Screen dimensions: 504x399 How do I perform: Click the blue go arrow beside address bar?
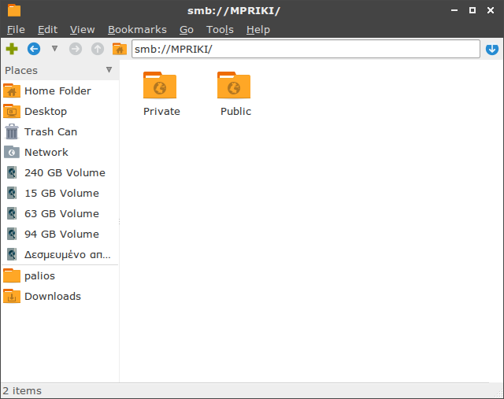[x=492, y=49]
